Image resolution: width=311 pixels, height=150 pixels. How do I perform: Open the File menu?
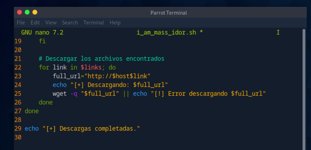(x=21, y=22)
